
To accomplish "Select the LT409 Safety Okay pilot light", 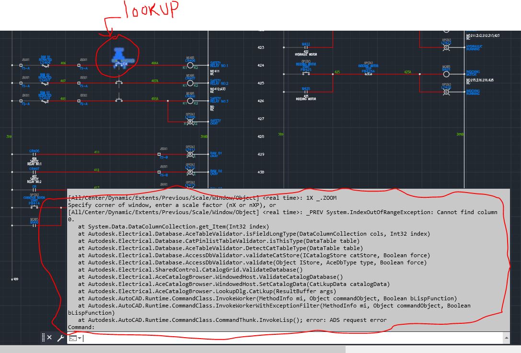I will (x=190, y=121).
